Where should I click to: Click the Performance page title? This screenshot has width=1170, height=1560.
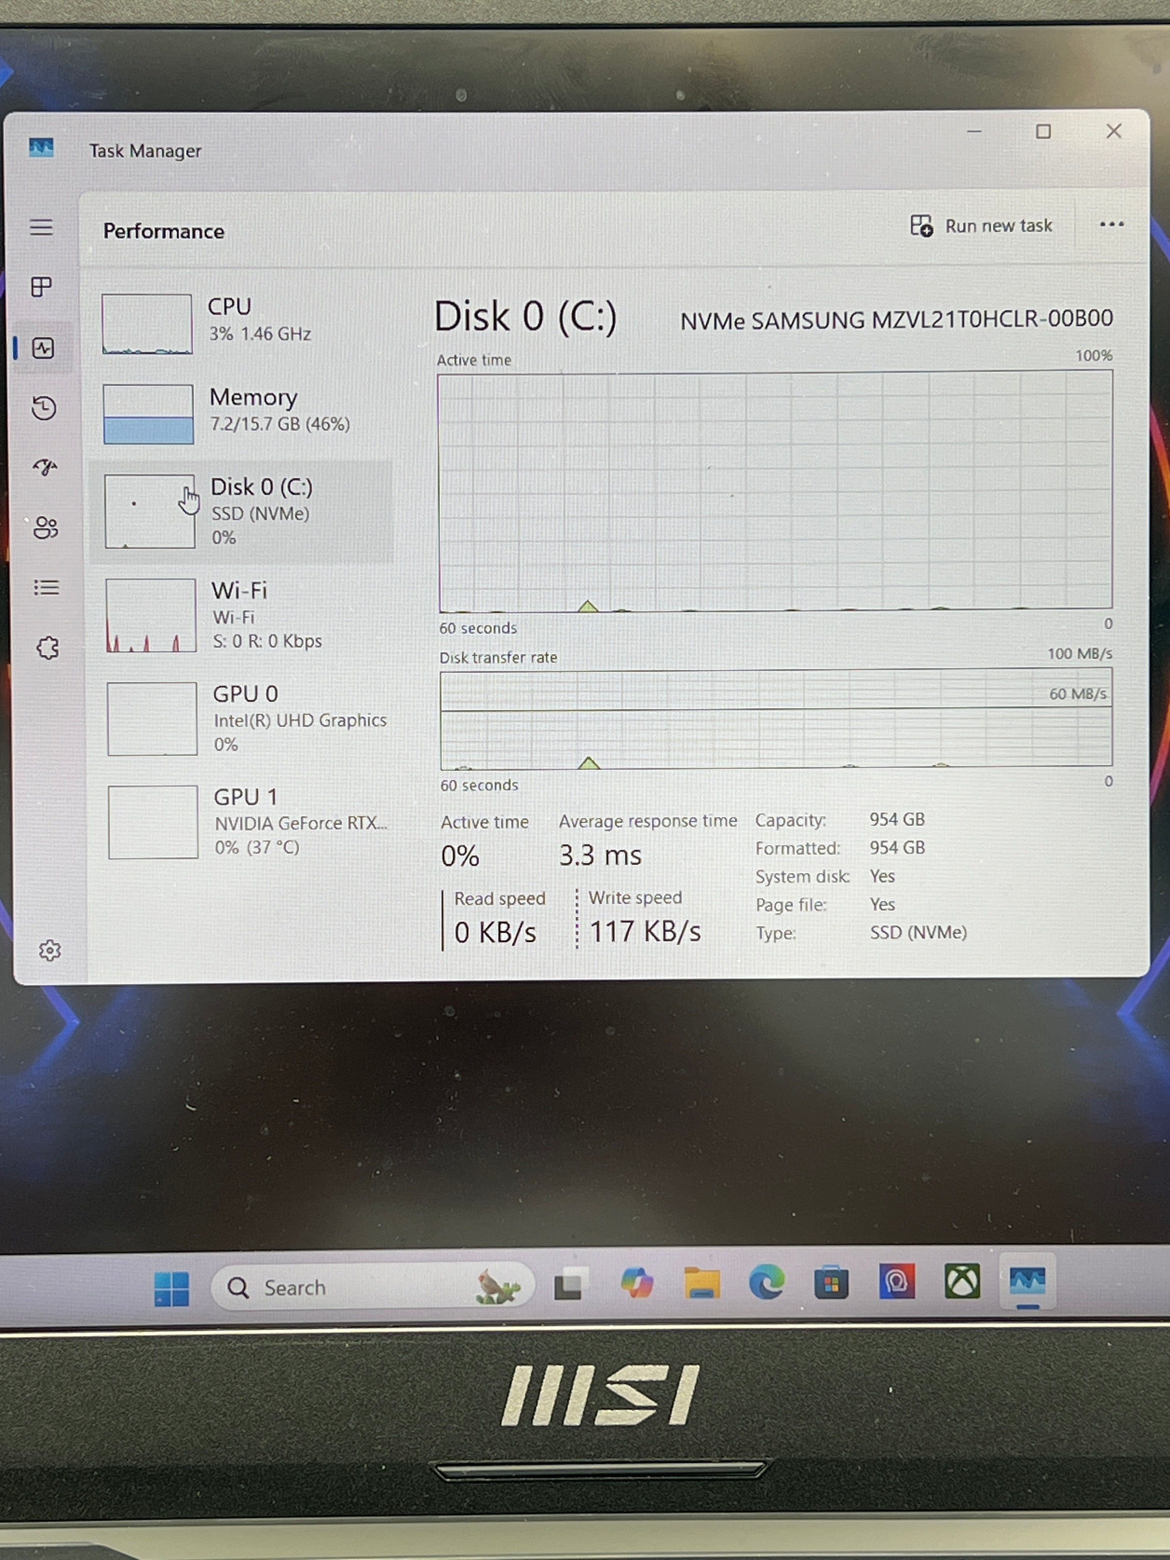point(164,231)
